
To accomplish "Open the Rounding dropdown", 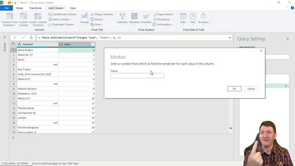I will click(162, 19).
